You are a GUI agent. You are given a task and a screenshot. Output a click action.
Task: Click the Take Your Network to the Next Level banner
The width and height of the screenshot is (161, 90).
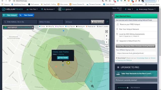click(x=136, y=73)
